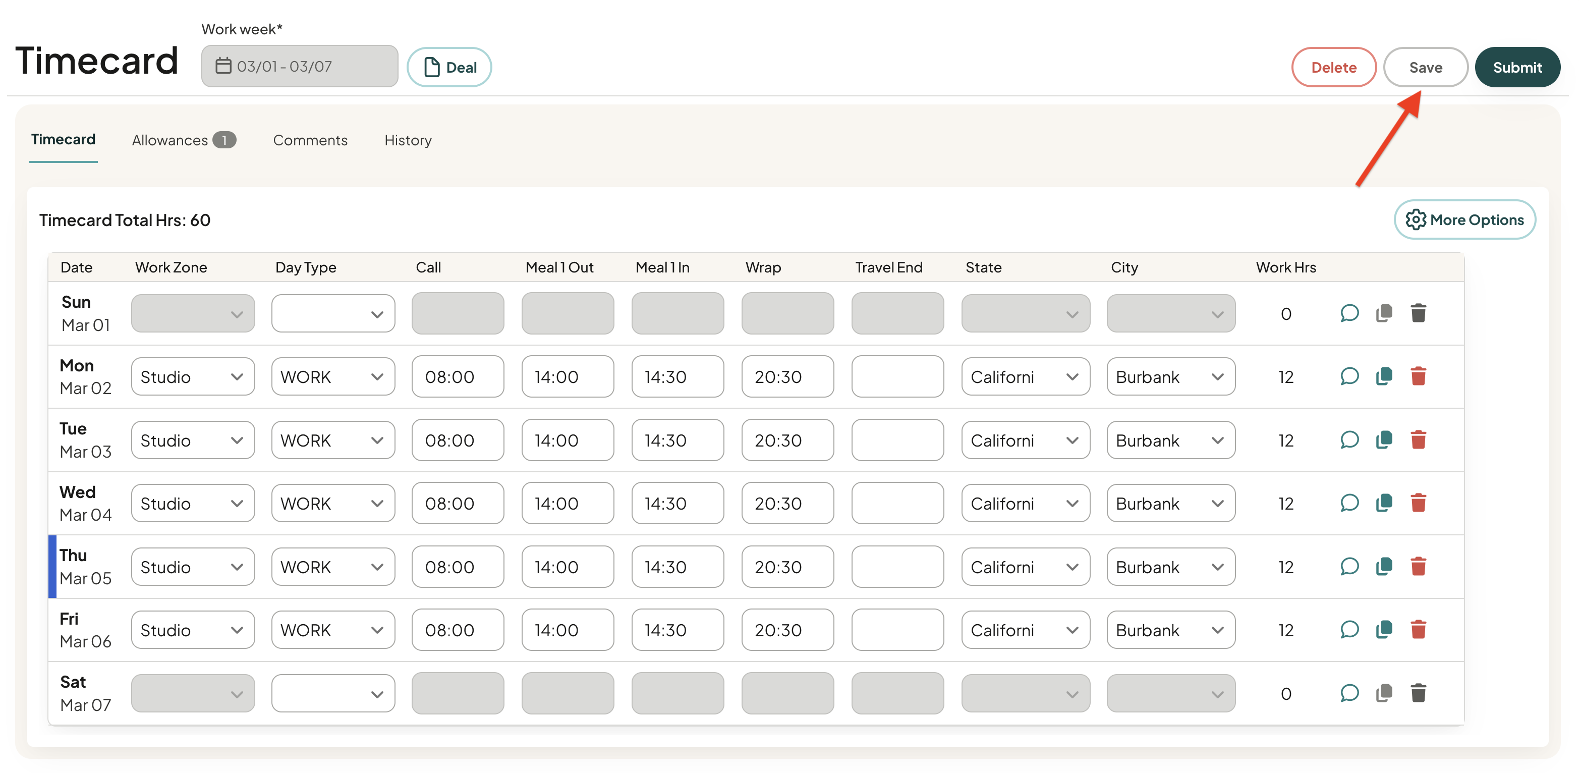Open comment for Wed Mar 04 row

1349,503
